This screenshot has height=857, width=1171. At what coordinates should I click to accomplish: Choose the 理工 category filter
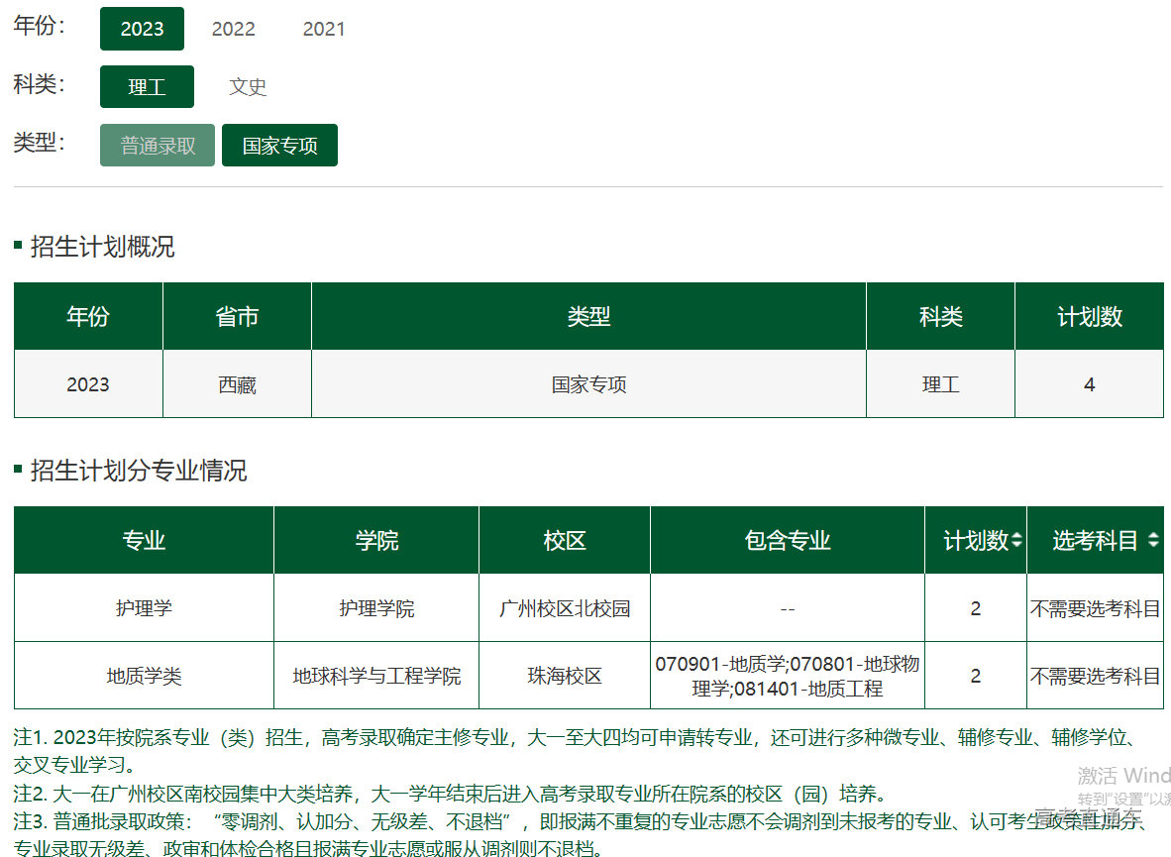147,87
